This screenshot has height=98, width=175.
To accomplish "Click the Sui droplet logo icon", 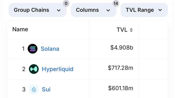I will [x=34, y=89].
